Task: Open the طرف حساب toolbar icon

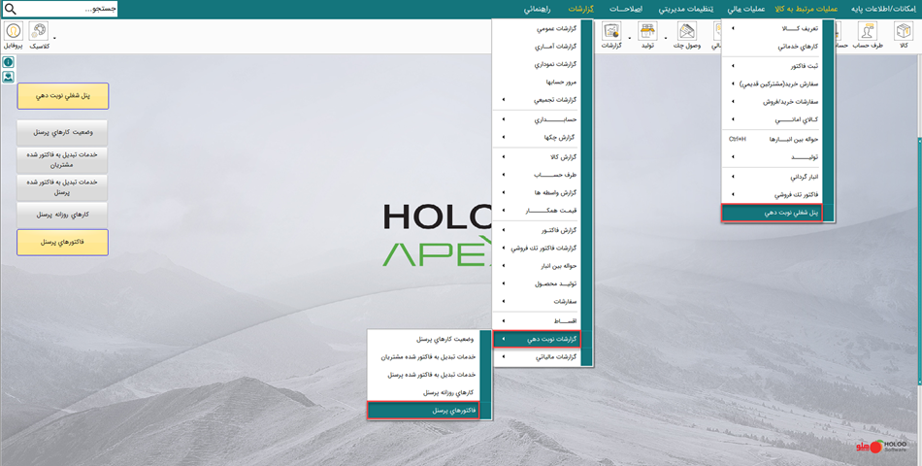Action: click(868, 31)
